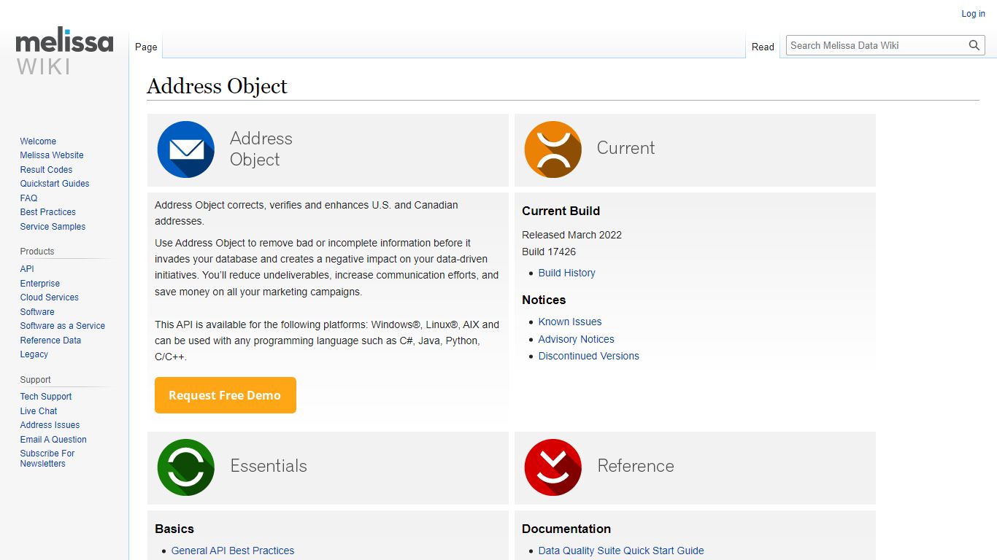Image resolution: width=997 pixels, height=560 pixels.
Task: Open Software as a Service link
Action: [x=63, y=326]
